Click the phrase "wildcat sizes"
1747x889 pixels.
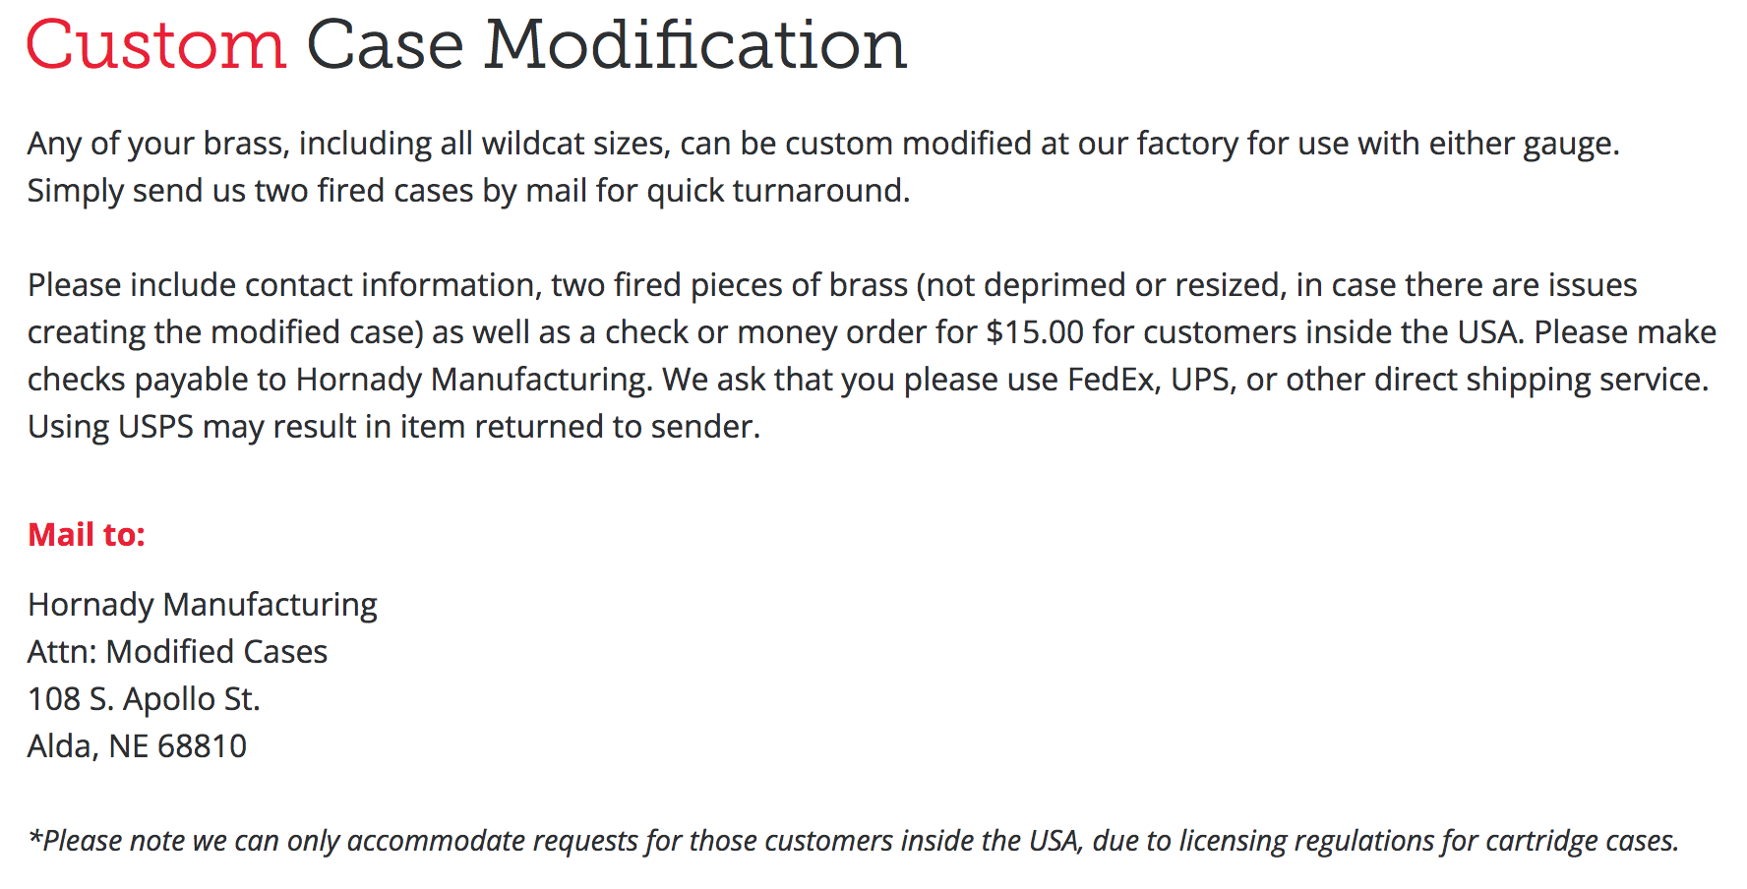[x=575, y=144]
